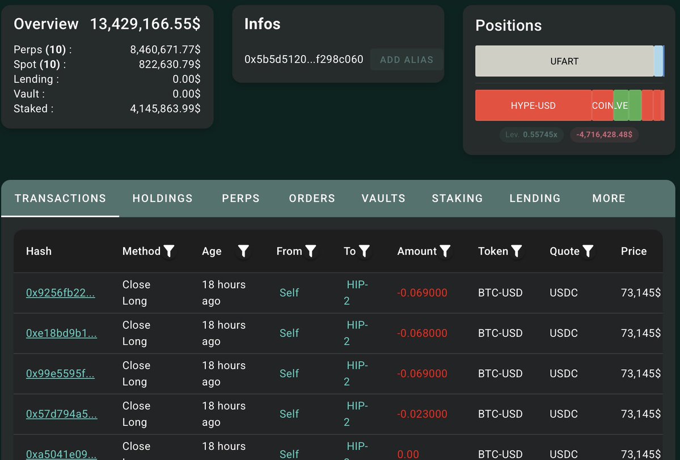Click the Method column filter icon
Screen dimensions: 680x460
coord(169,251)
